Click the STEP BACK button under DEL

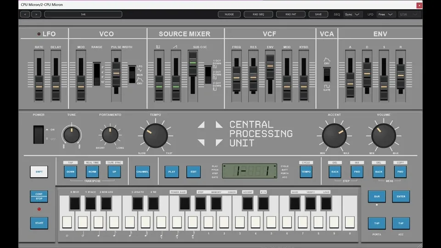click(335, 172)
